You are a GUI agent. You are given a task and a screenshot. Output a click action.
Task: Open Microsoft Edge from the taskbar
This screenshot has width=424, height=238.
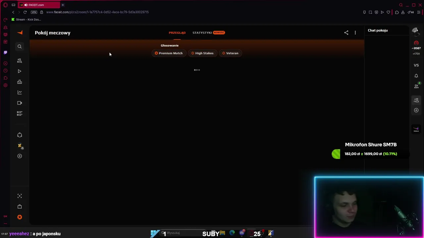(x=232, y=233)
